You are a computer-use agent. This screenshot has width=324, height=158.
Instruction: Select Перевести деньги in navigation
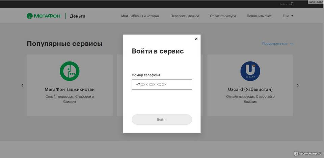(185, 16)
